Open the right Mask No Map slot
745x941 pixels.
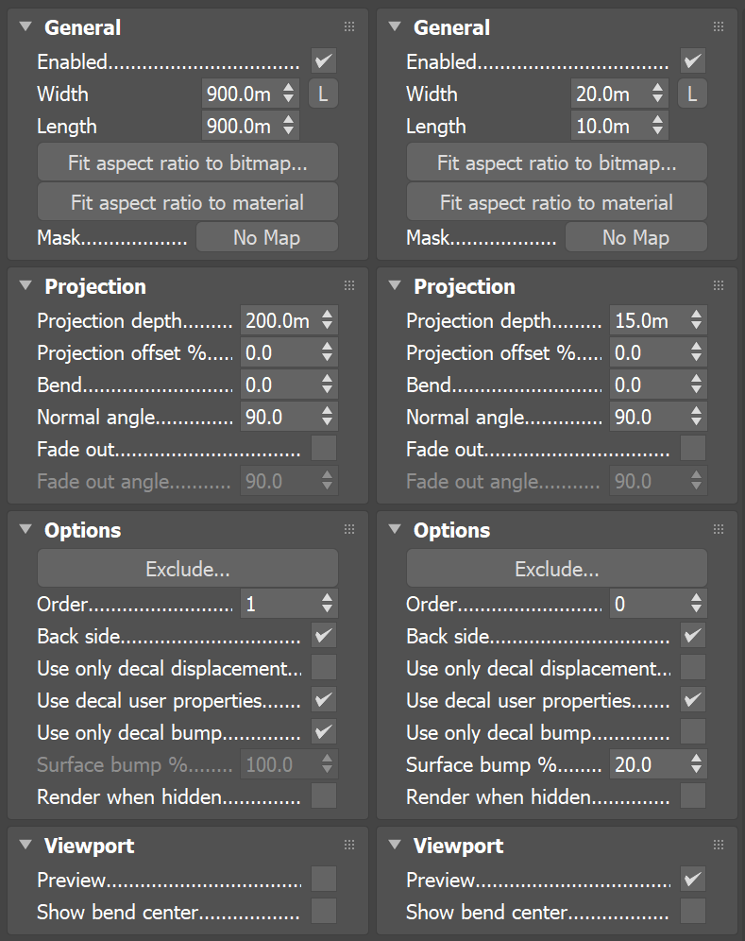(x=635, y=237)
